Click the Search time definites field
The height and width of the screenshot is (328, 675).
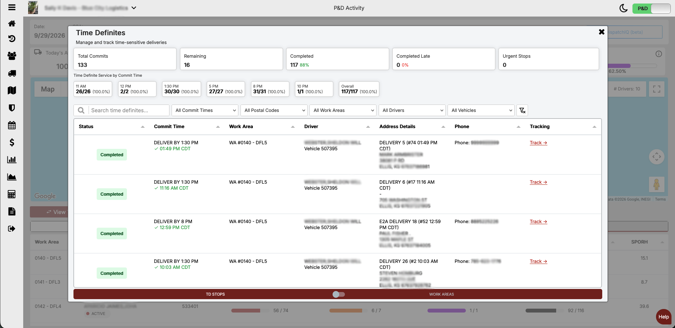(129, 111)
